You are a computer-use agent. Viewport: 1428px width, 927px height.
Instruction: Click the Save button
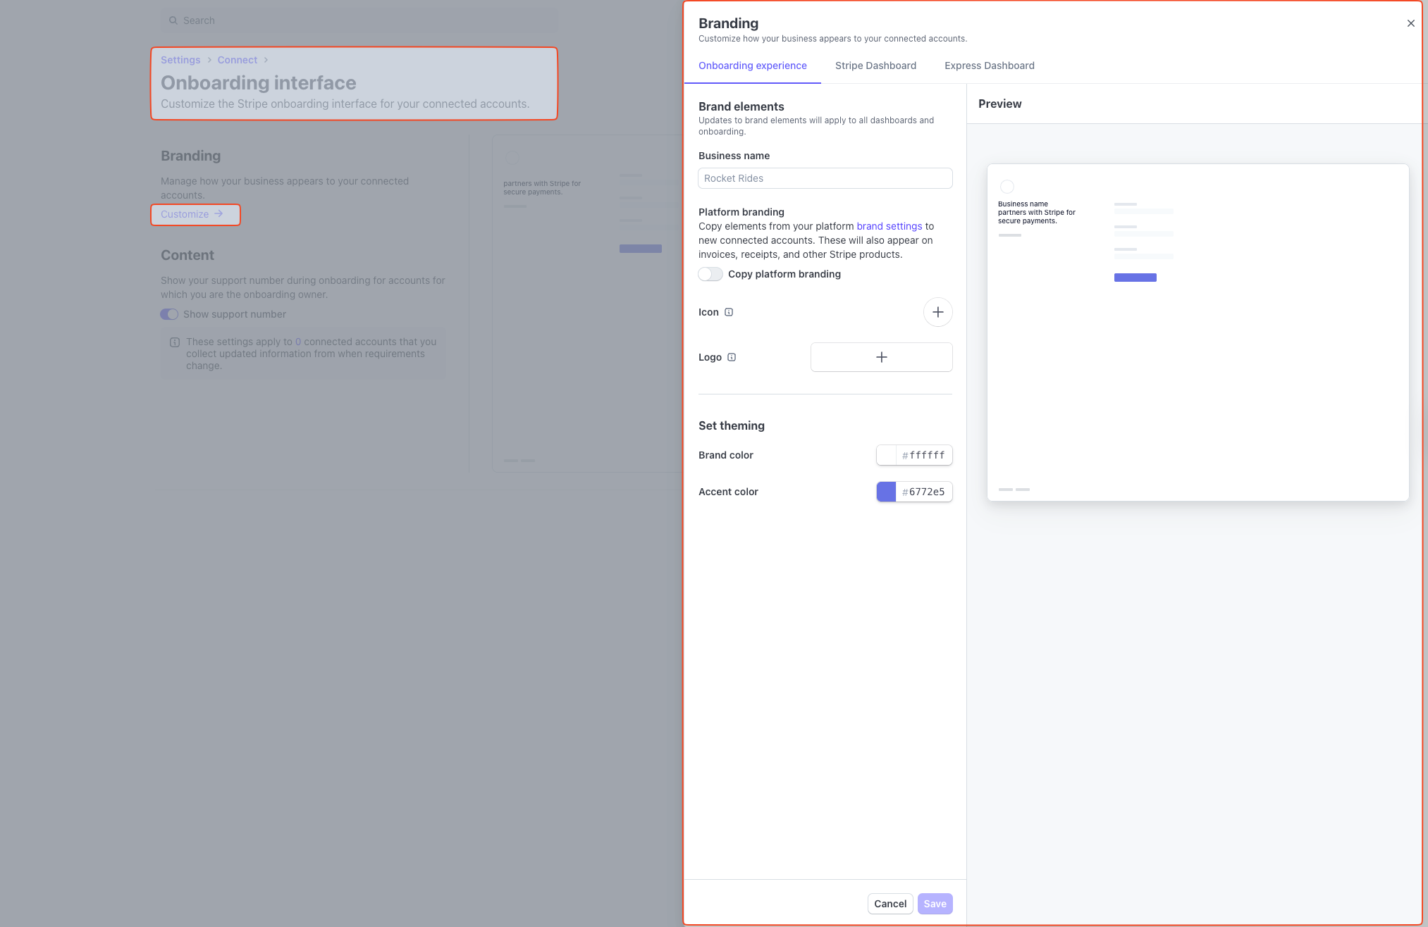point(935,904)
